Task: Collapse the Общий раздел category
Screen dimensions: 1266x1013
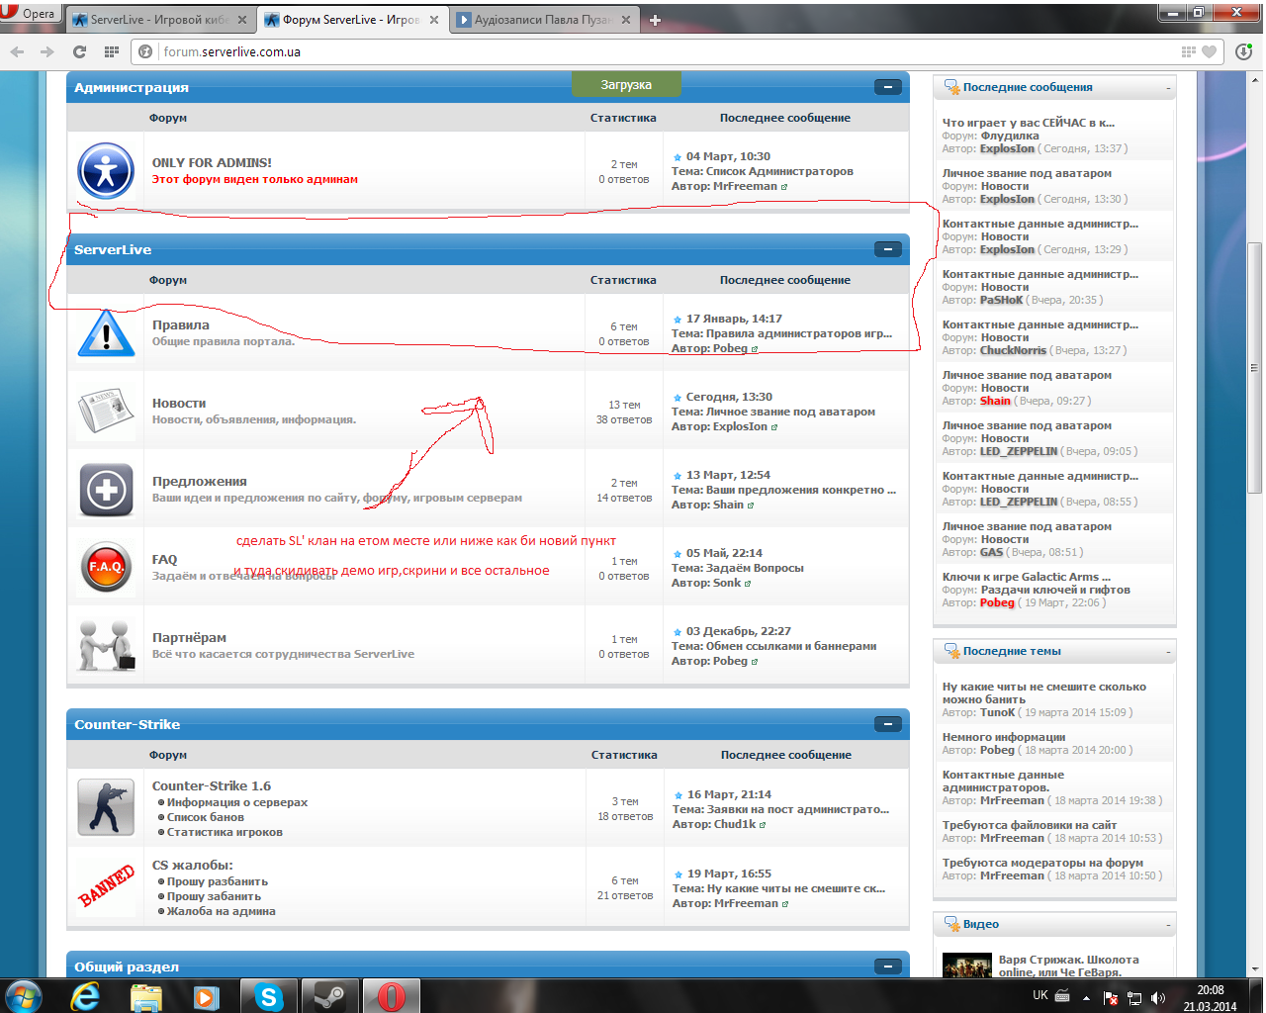Action: (888, 967)
